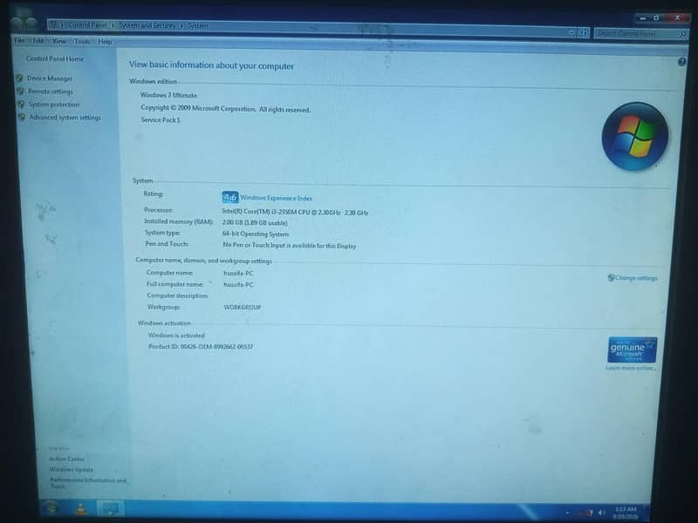Click the Back navigation button
This screenshot has width=698, height=523.
[17, 23]
